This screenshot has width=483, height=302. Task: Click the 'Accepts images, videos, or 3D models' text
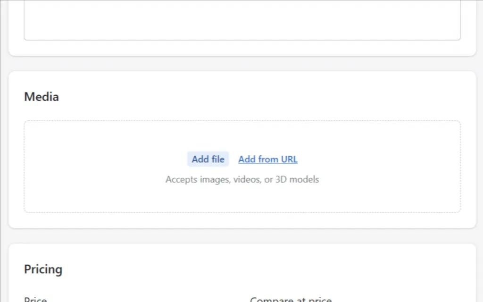pyautogui.click(x=242, y=179)
